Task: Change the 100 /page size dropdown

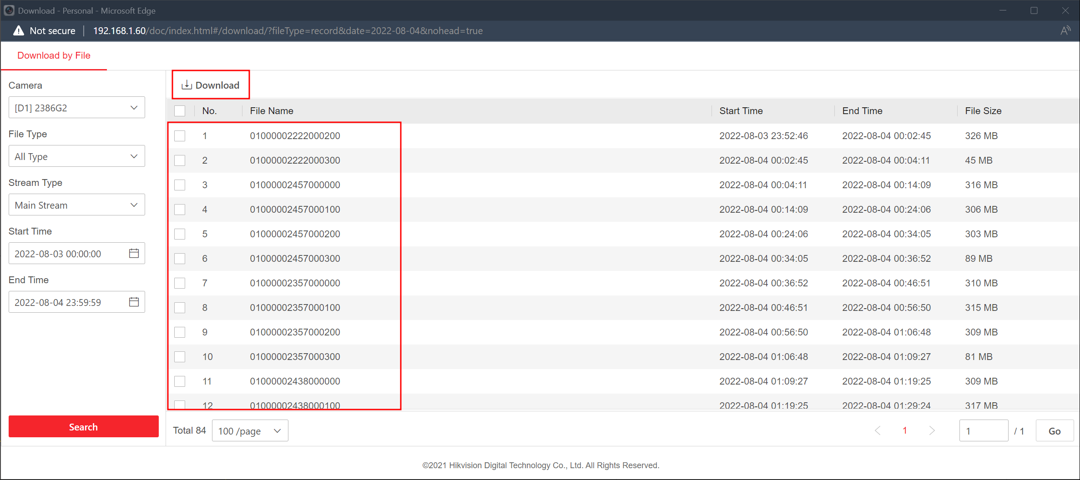Action: tap(250, 431)
